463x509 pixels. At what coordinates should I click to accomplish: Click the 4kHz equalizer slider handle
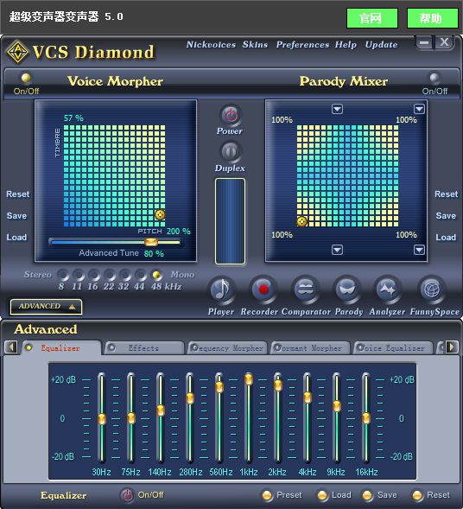(x=308, y=398)
